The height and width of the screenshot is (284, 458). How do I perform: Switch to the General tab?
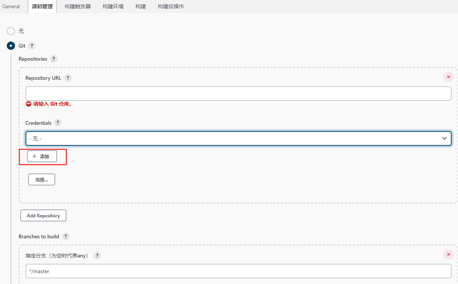pyautogui.click(x=11, y=6)
